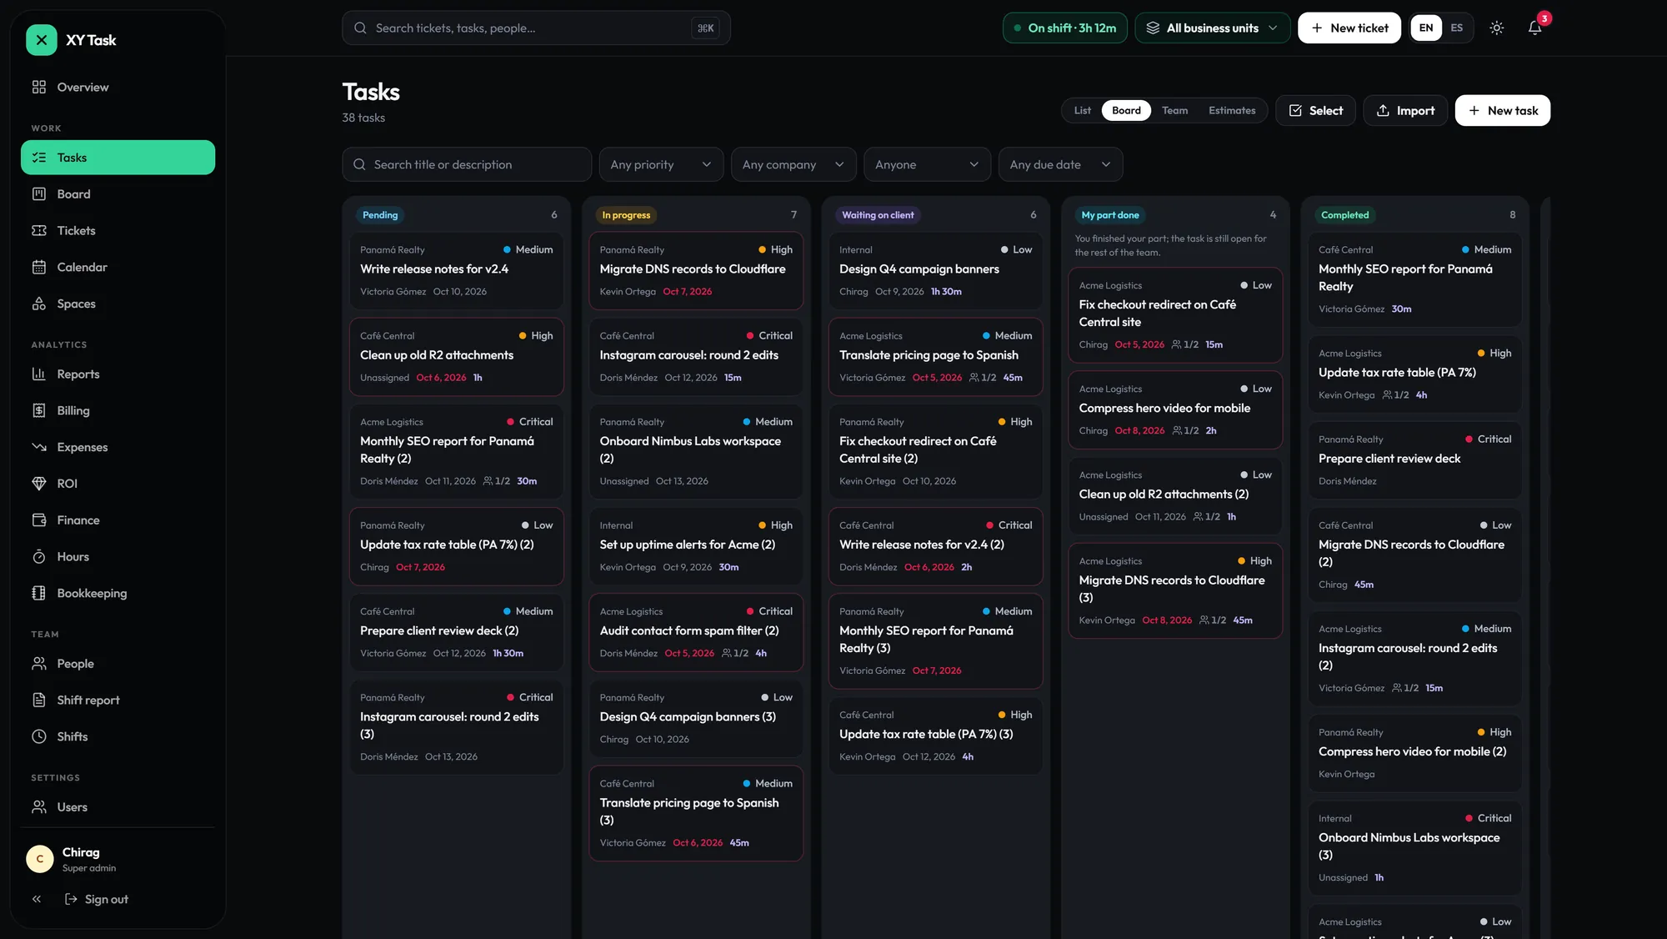Open the Prepare client review deck completed card

[x=1414, y=459]
